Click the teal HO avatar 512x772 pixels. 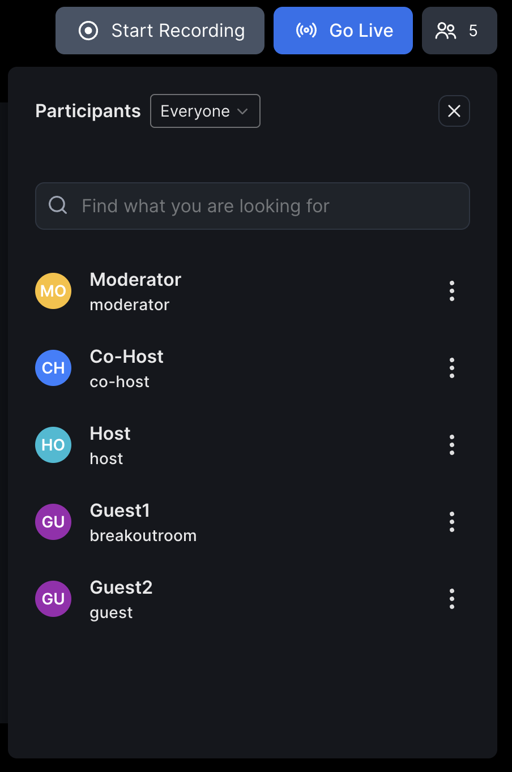53,445
